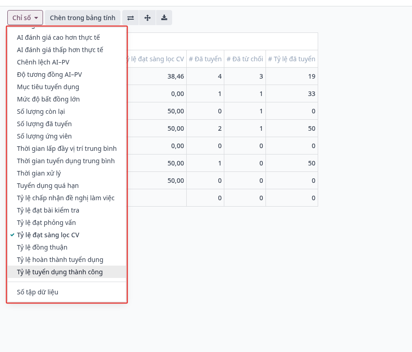Click the flip axis swap icon

click(x=130, y=18)
